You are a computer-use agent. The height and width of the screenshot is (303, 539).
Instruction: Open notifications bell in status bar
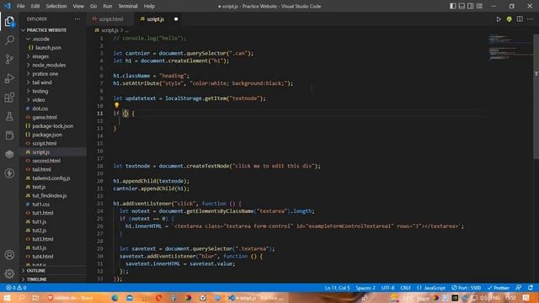coord(531,288)
